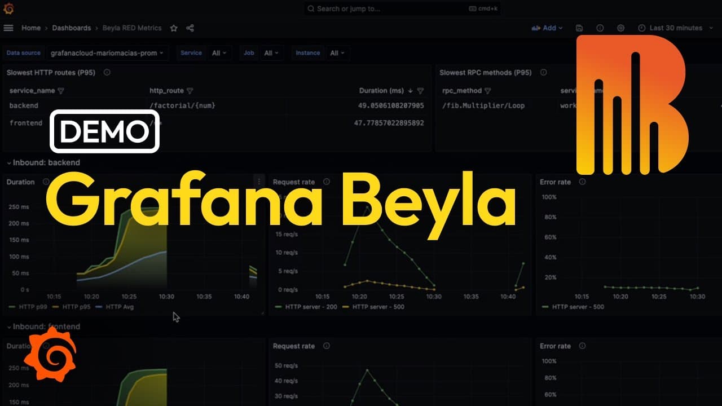The height and width of the screenshot is (406, 722).
Task: Sort table by http_route column header
Action: (x=167, y=91)
